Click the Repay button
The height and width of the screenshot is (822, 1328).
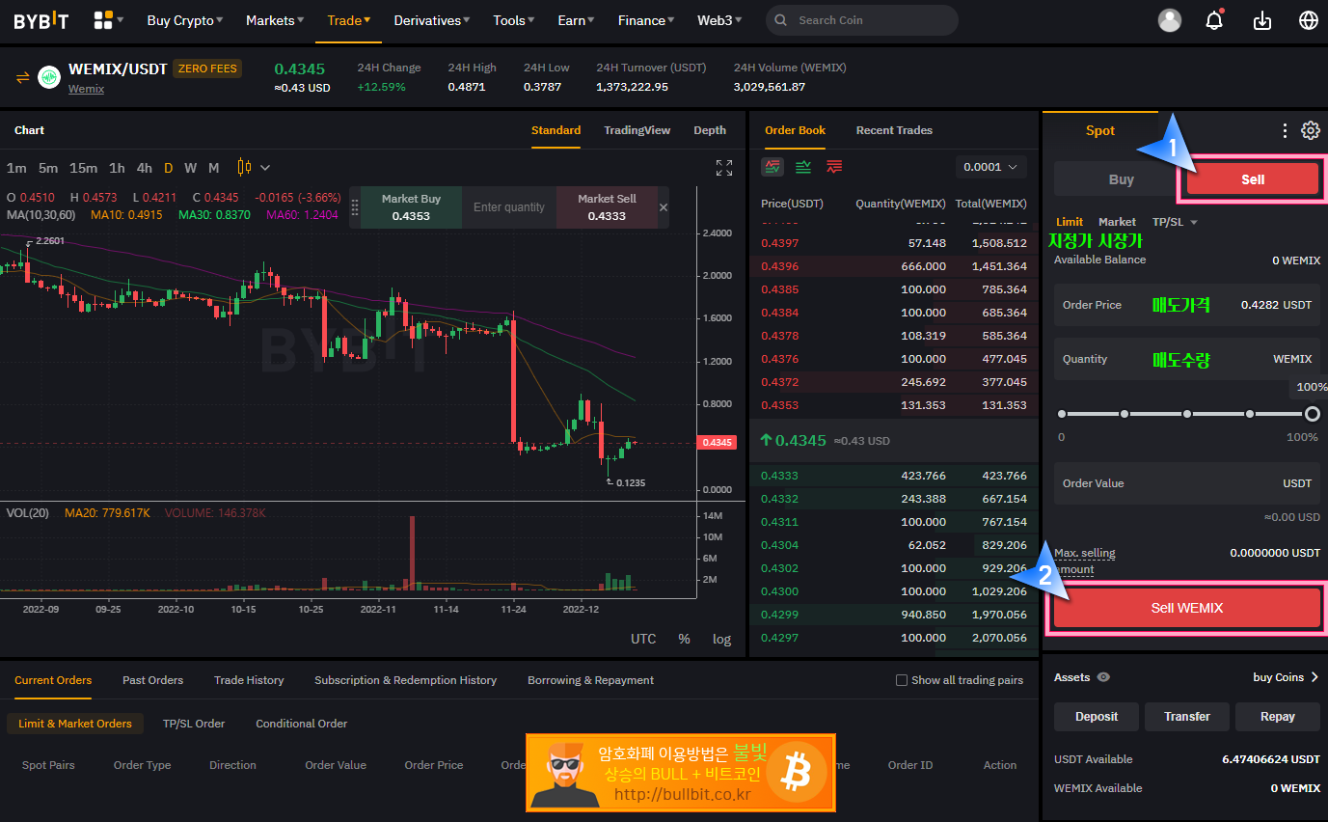point(1277,717)
